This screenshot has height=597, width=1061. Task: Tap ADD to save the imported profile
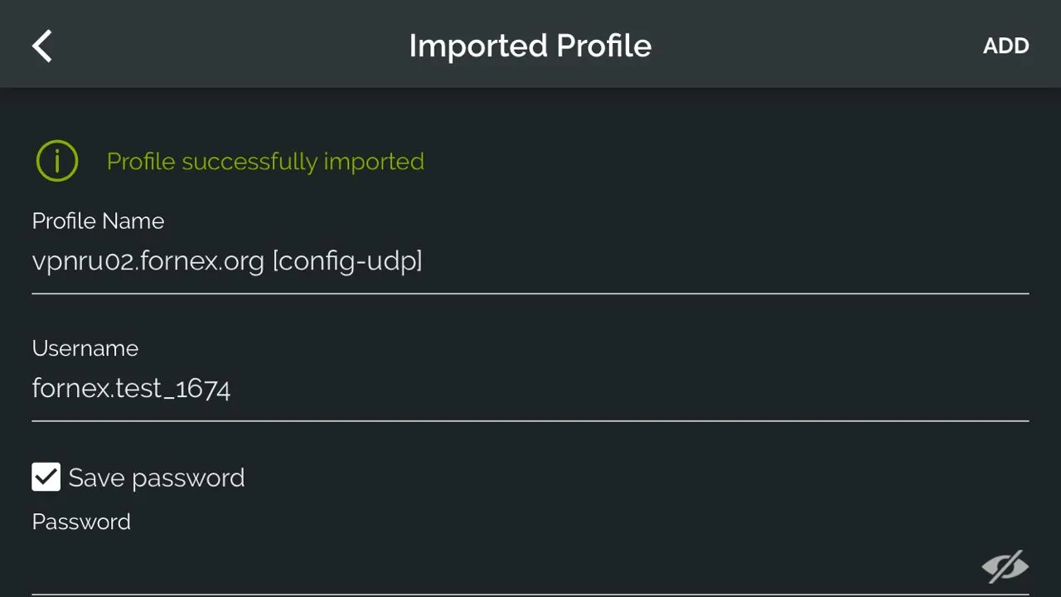click(x=1005, y=46)
